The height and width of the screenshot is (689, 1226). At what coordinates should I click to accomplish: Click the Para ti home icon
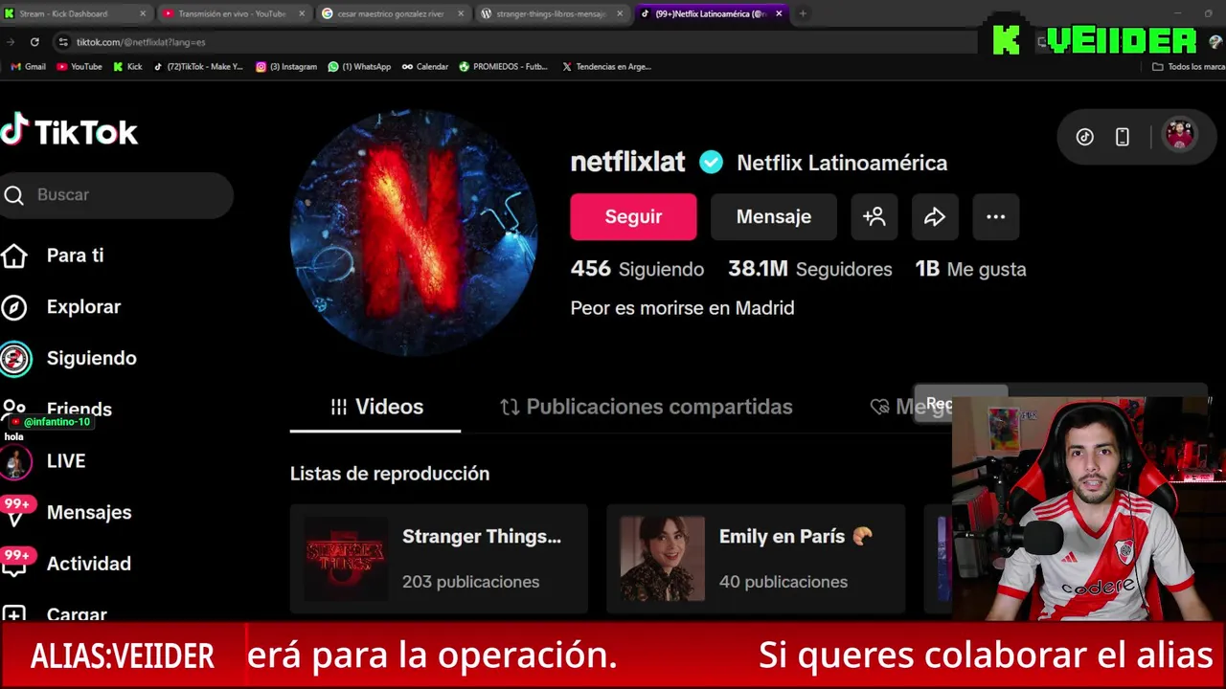click(x=13, y=256)
